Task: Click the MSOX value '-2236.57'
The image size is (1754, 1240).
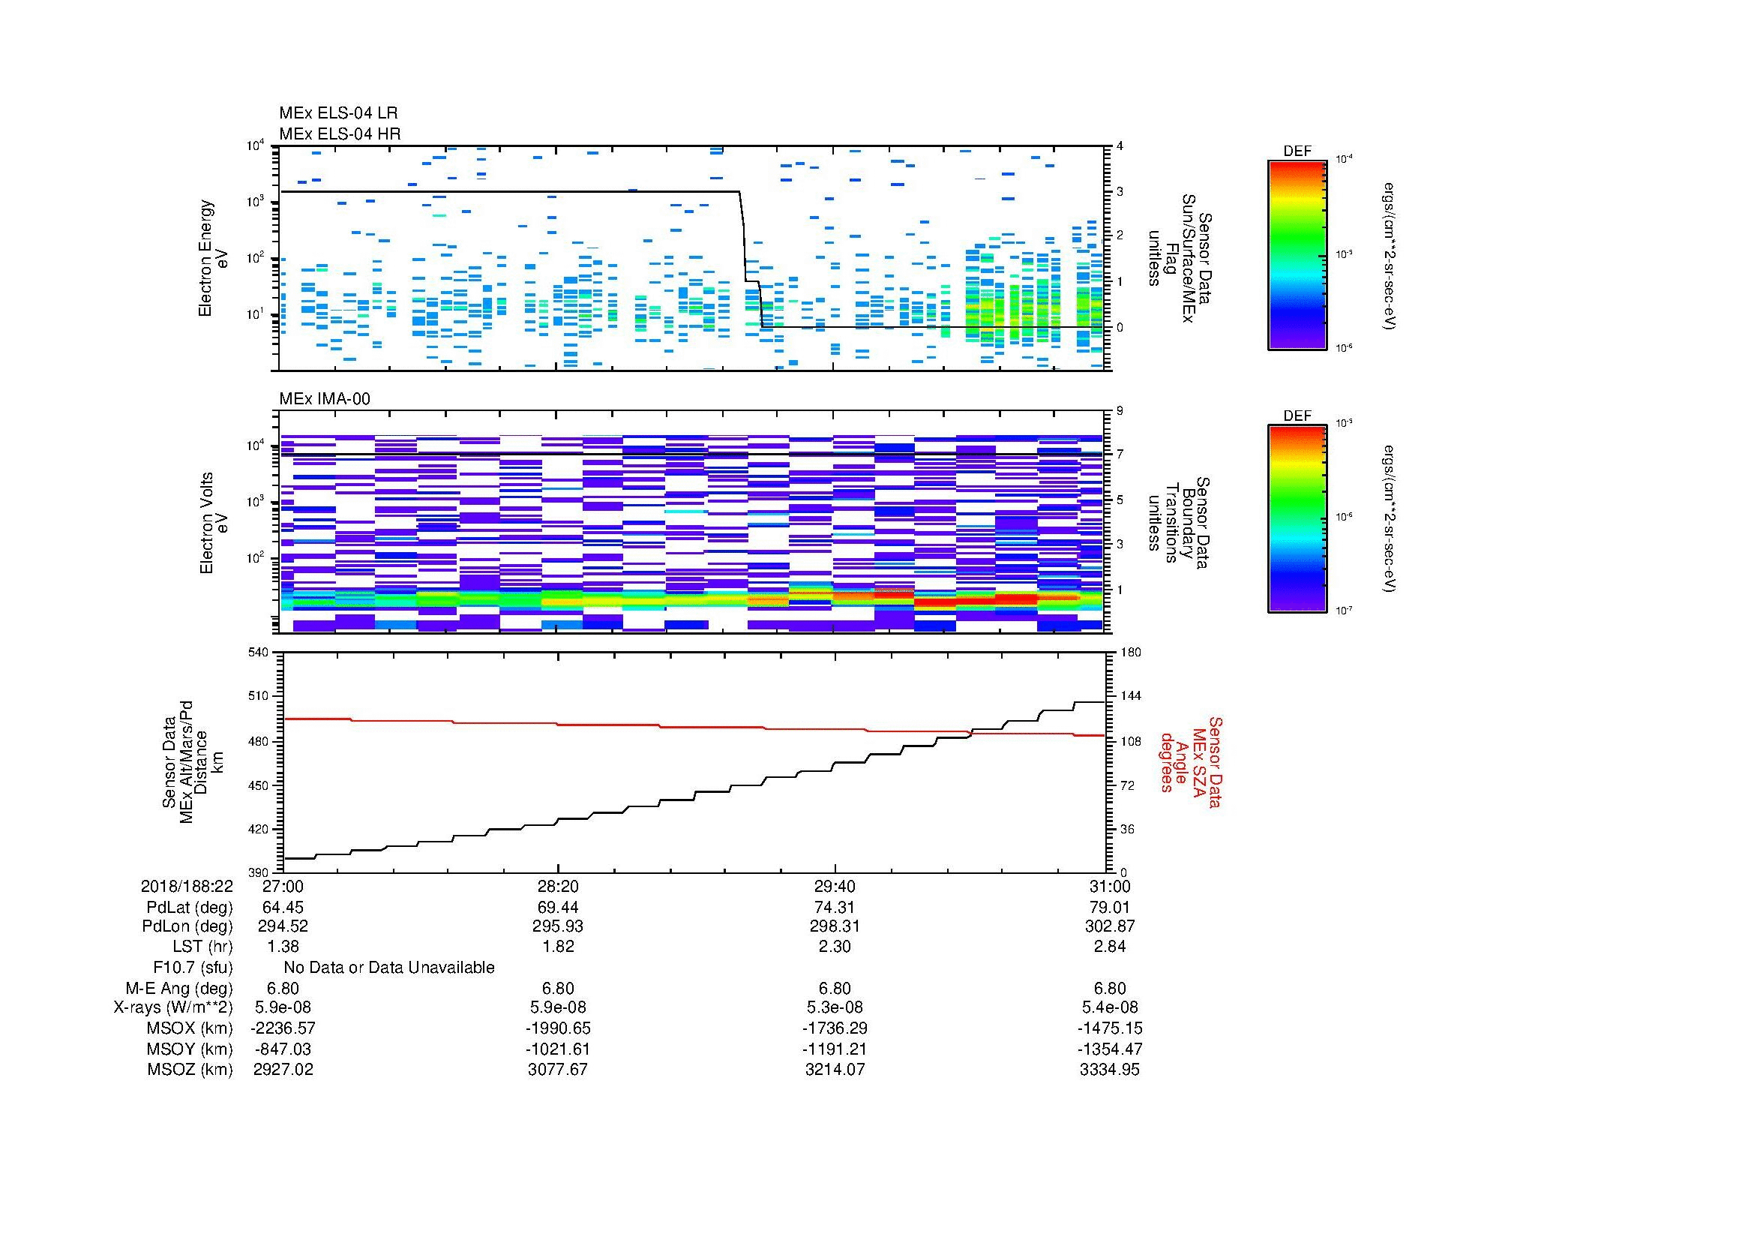Action: point(283,1028)
